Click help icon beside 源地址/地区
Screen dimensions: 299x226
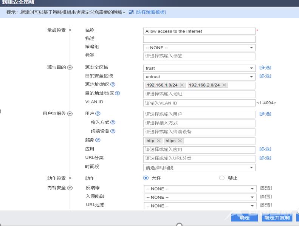pyautogui.click(x=113, y=85)
